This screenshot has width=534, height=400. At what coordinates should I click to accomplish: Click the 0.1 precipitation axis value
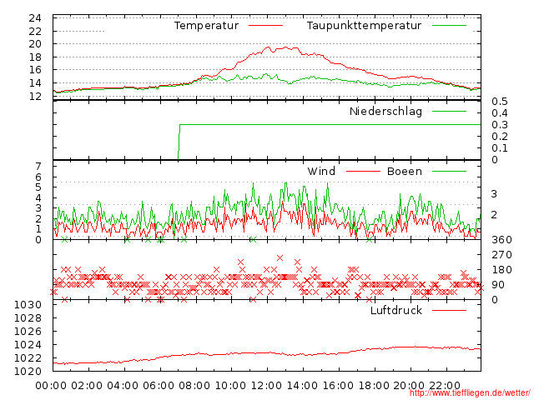coord(500,148)
